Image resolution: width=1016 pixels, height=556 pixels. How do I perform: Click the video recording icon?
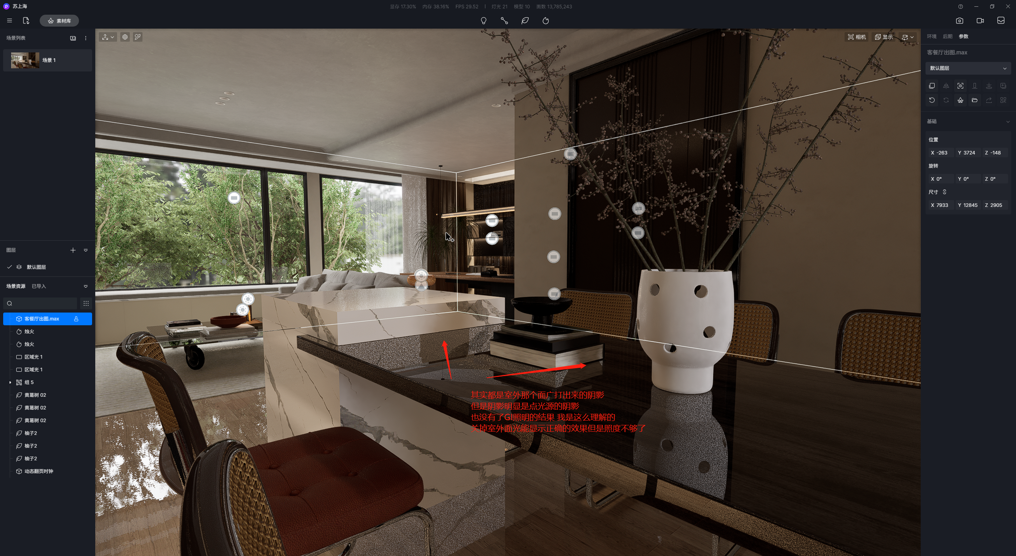coord(980,21)
